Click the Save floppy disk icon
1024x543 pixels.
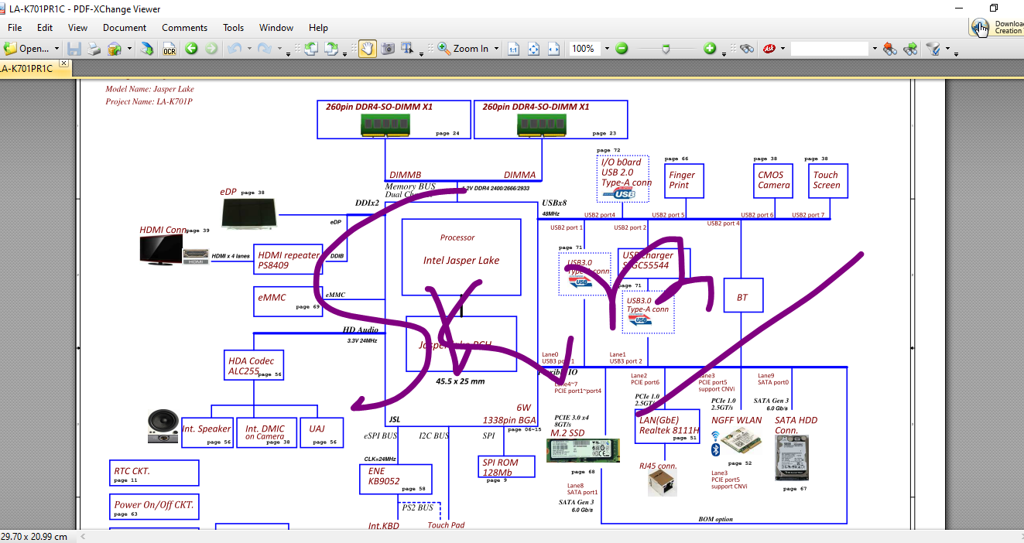(x=74, y=48)
